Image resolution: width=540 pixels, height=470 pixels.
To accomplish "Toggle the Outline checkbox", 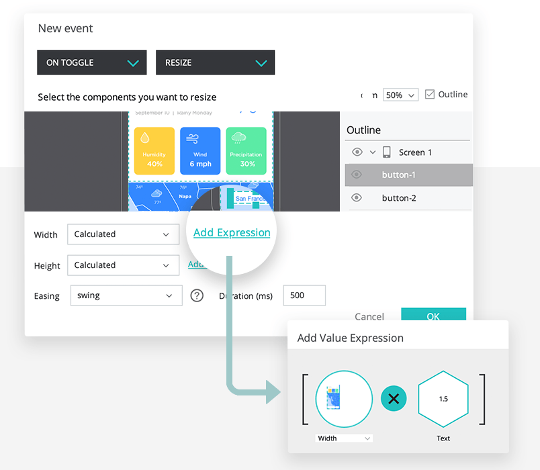I will tap(429, 94).
